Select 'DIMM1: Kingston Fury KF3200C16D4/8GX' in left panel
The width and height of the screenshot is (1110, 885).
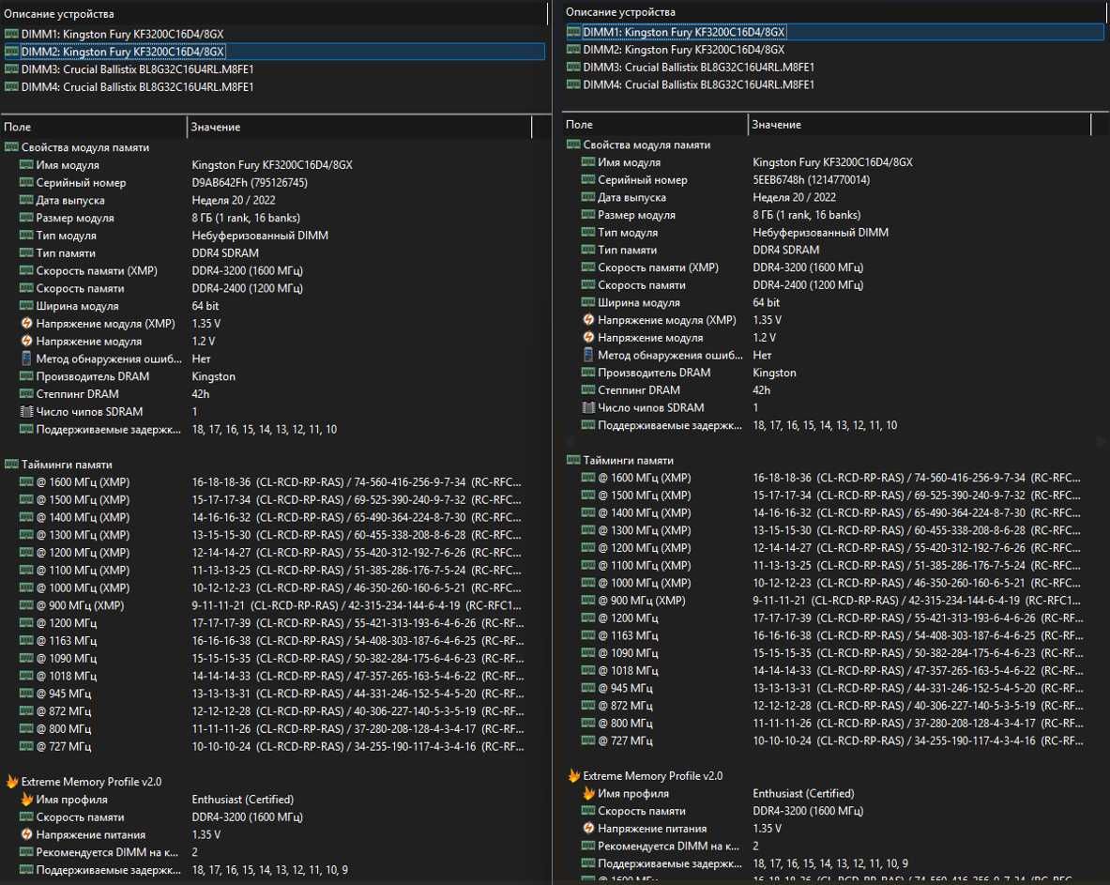[123, 33]
